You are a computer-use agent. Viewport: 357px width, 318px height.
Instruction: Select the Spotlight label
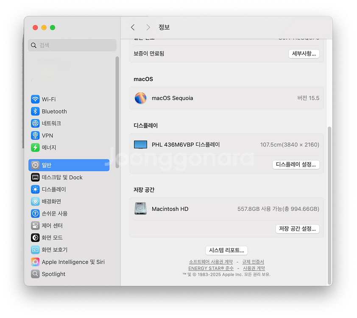53,274
